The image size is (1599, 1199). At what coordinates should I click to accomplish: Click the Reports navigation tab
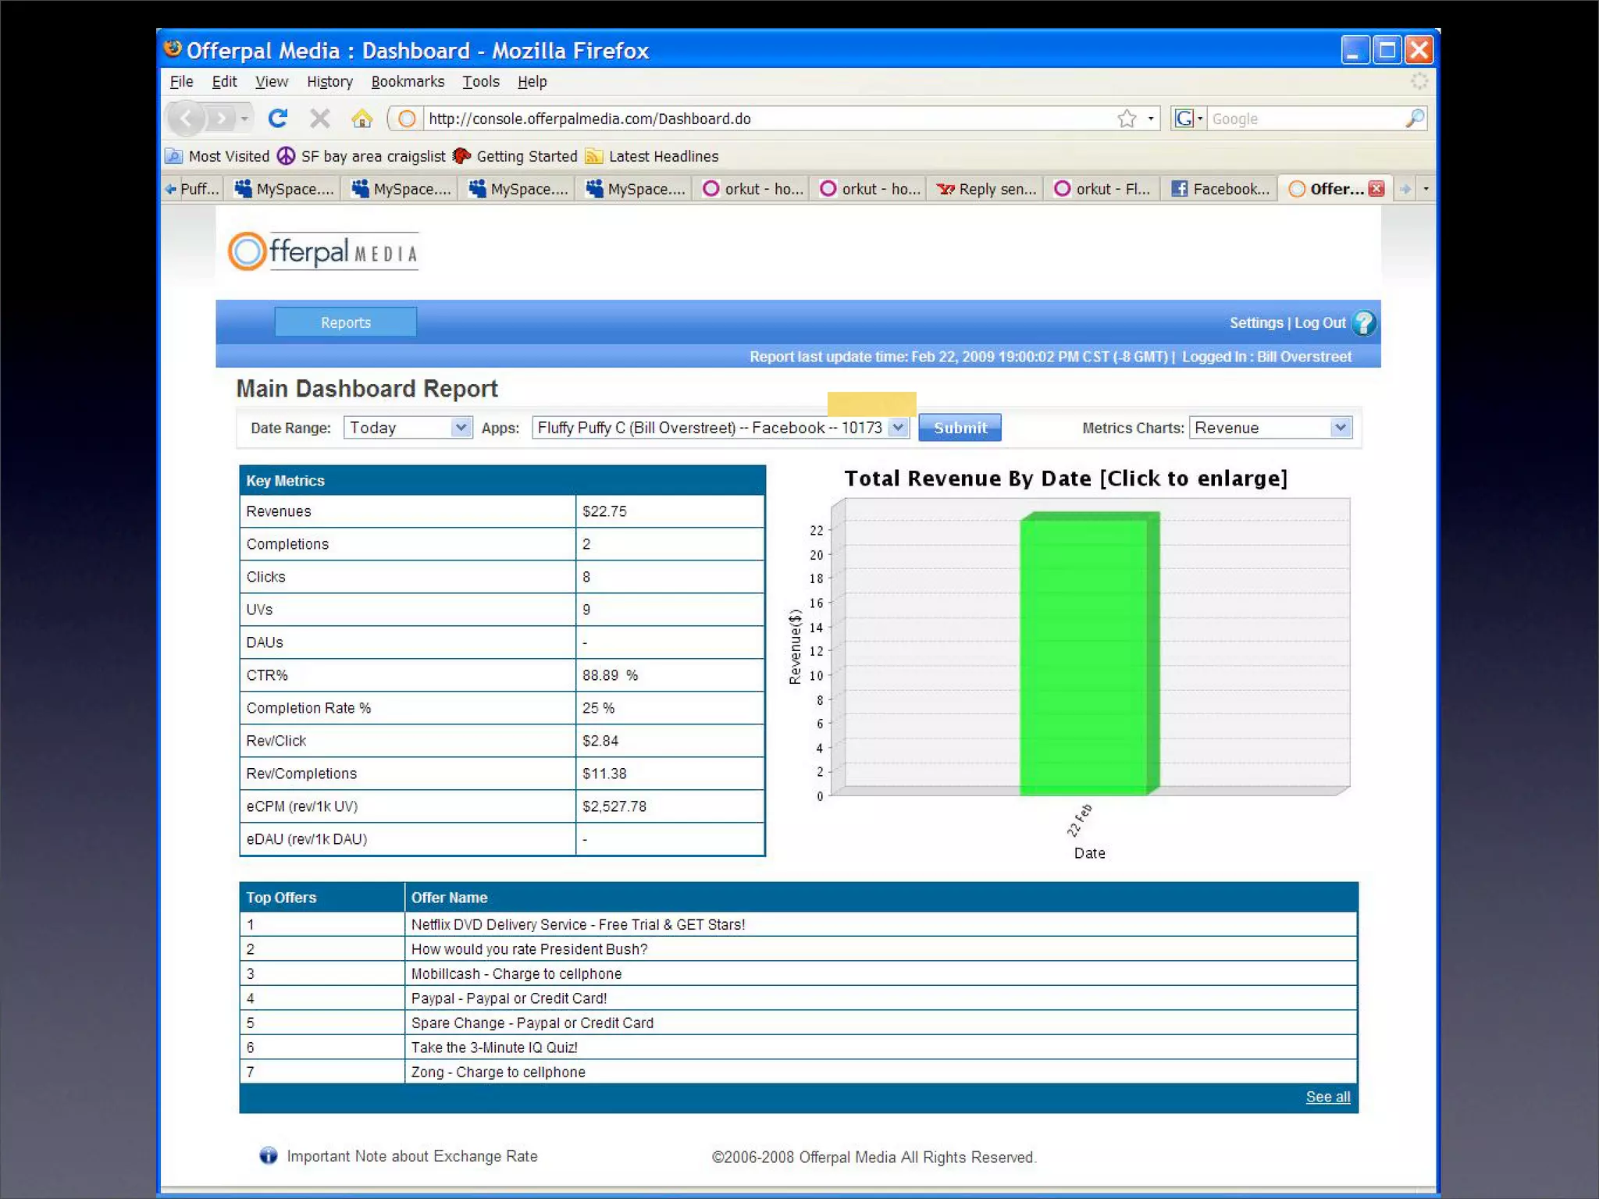[345, 322]
